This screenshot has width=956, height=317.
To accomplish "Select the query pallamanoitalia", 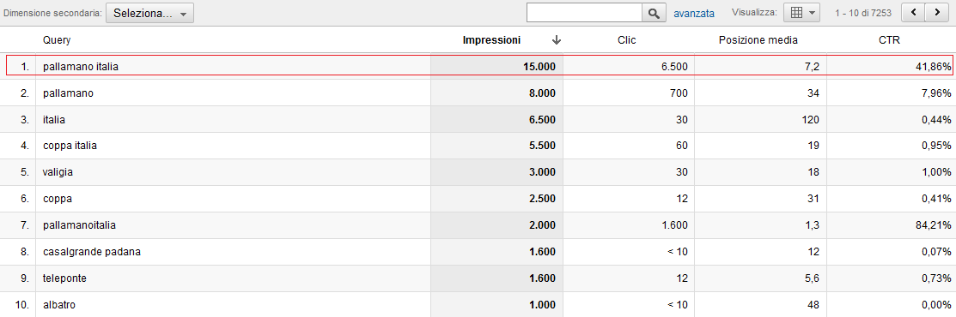I will (79, 225).
